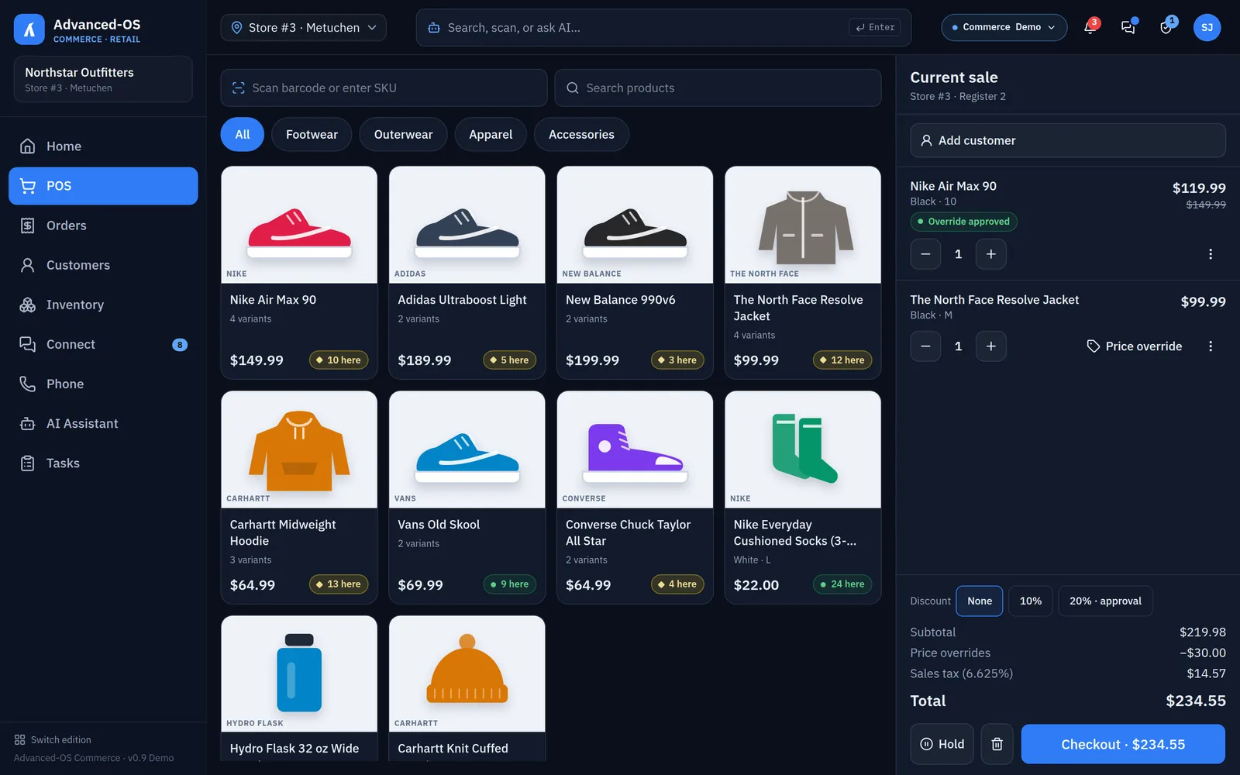
Task: Increase Nike Air Max 90 quantity
Action: pyautogui.click(x=990, y=254)
